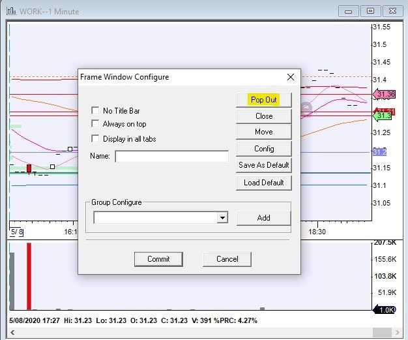The image size is (408, 340).
Task: Check the Display in all tabs option
Action: click(96, 138)
